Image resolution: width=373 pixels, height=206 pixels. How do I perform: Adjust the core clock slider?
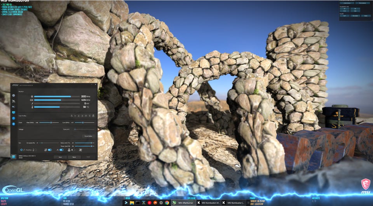pos(84,123)
